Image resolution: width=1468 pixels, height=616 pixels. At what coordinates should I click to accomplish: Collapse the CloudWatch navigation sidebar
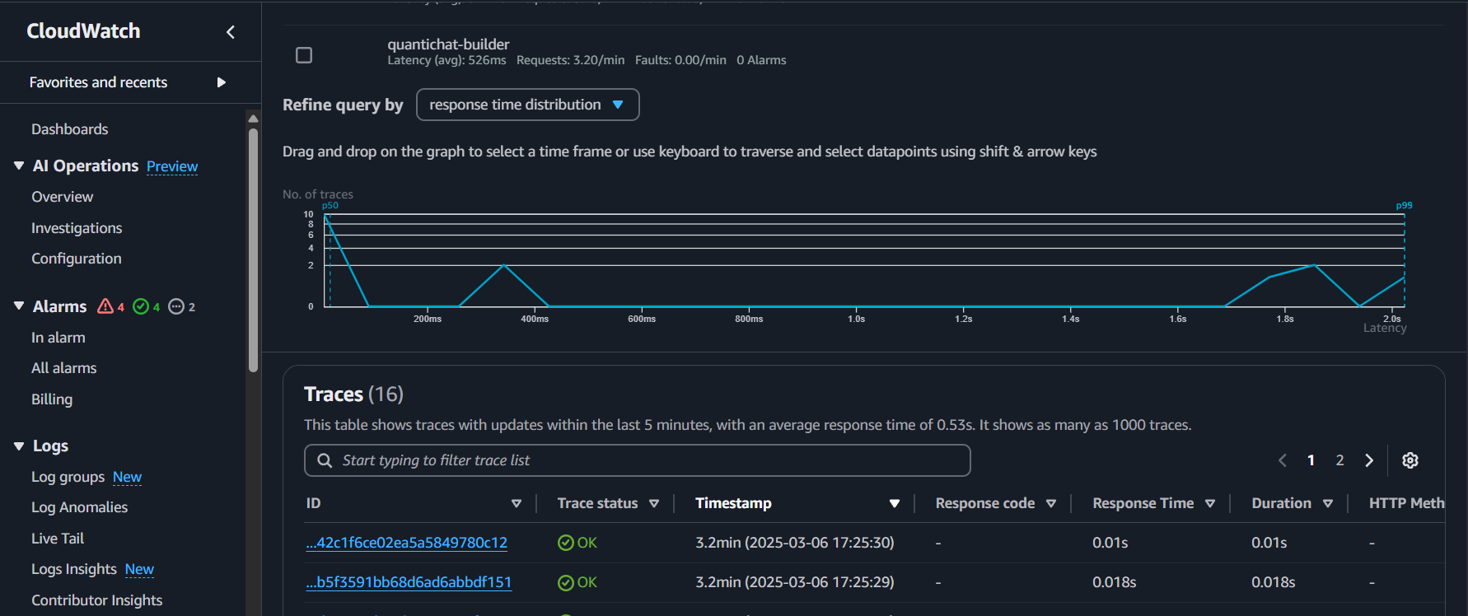(231, 32)
